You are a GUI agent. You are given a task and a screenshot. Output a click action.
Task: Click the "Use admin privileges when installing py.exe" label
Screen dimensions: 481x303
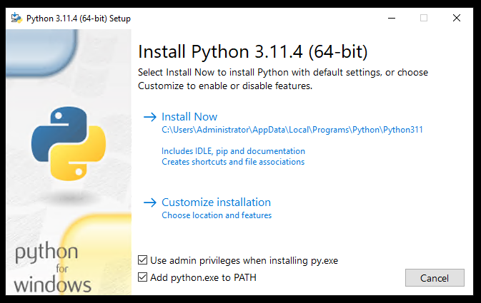coord(244,261)
